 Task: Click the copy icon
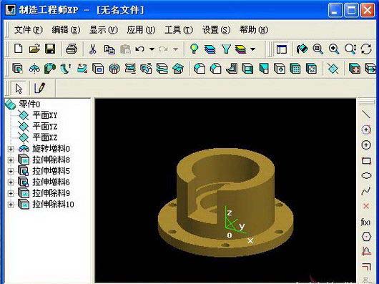coord(109,49)
